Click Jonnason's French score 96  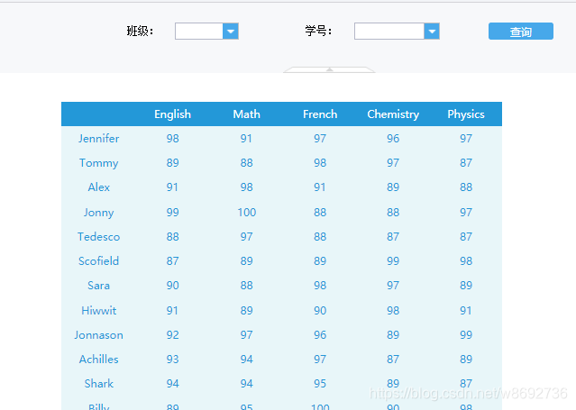[320, 335]
